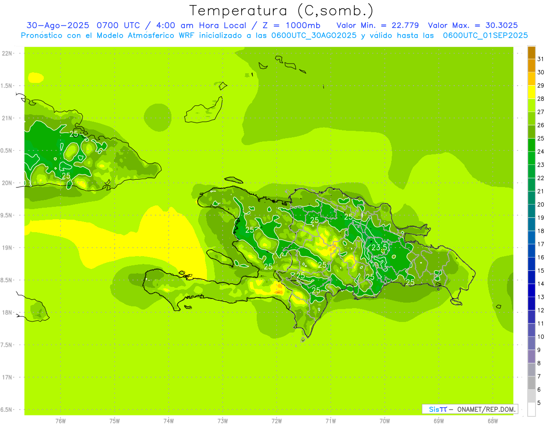Click the gray legend swatch between 6 and 7
553x427 pixels.
click(531, 383)
